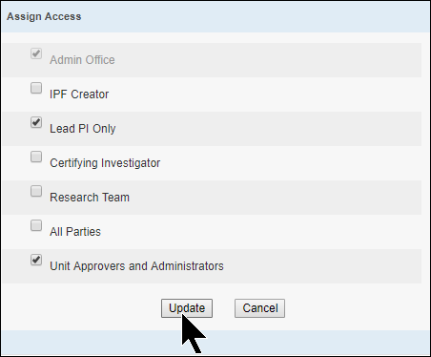Uncheck the Lead PI Only checkbox
The image size is (431, 357).
(x=36, y=122)
